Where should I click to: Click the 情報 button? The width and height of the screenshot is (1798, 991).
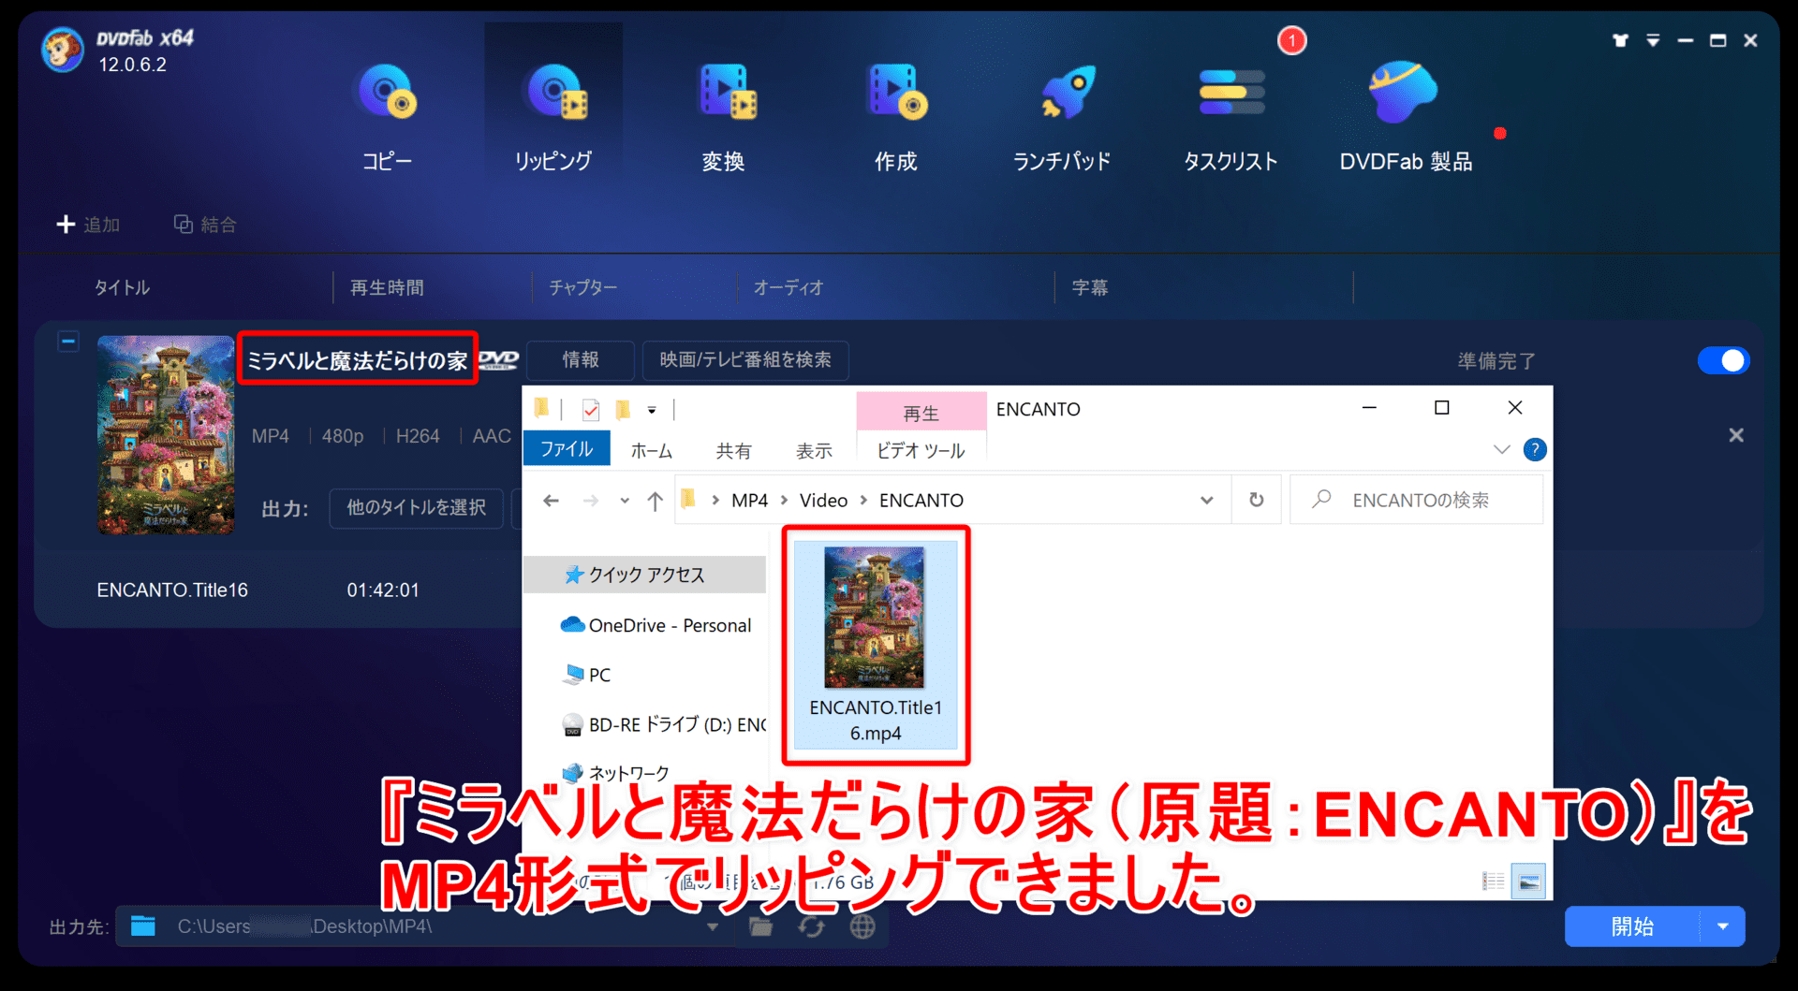[x=581, y=360]
